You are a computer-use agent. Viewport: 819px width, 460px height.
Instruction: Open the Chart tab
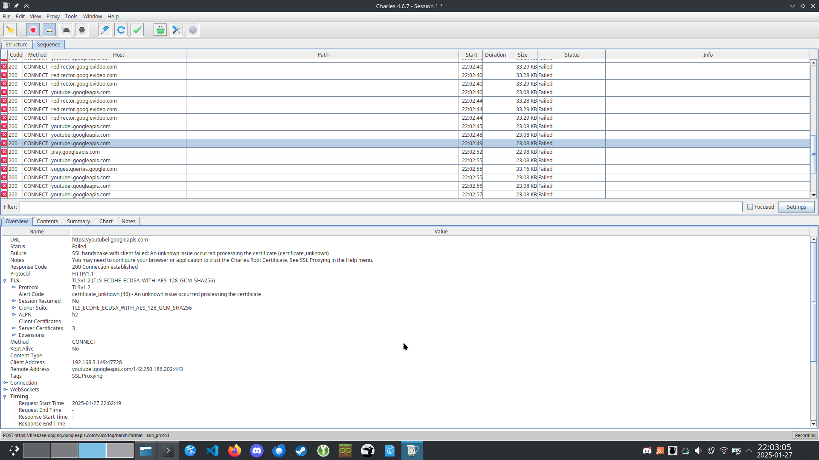point(106,221)
